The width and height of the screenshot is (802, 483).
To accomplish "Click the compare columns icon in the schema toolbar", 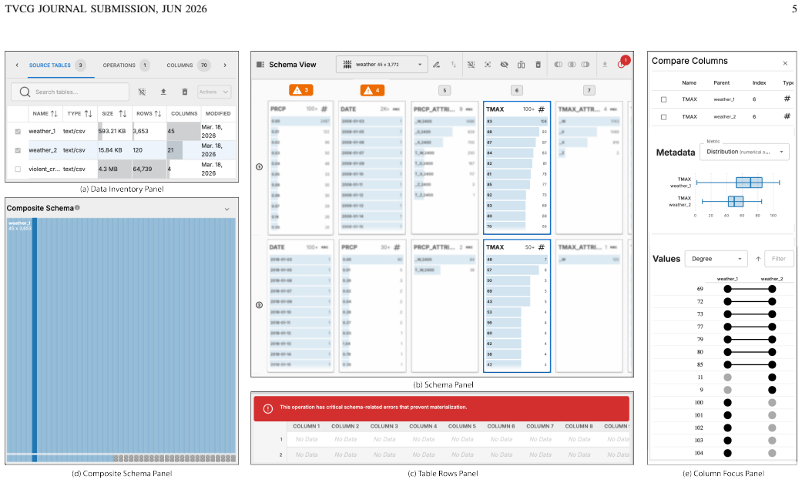I will coord(522,65).
